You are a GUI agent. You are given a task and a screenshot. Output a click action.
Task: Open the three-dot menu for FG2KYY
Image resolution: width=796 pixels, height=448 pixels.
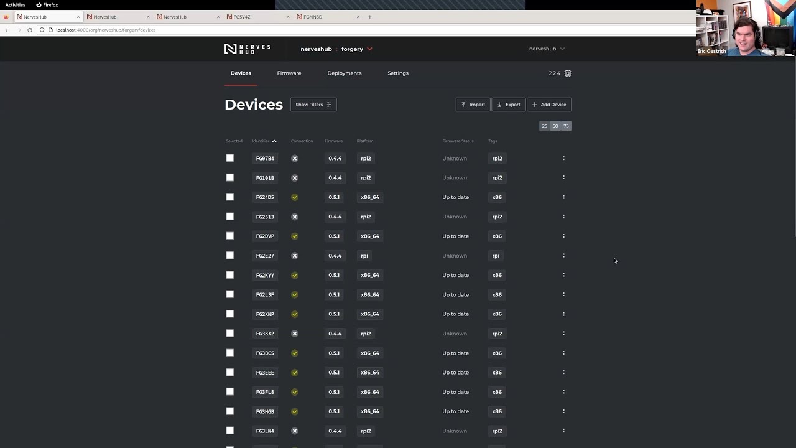(563, 275)
